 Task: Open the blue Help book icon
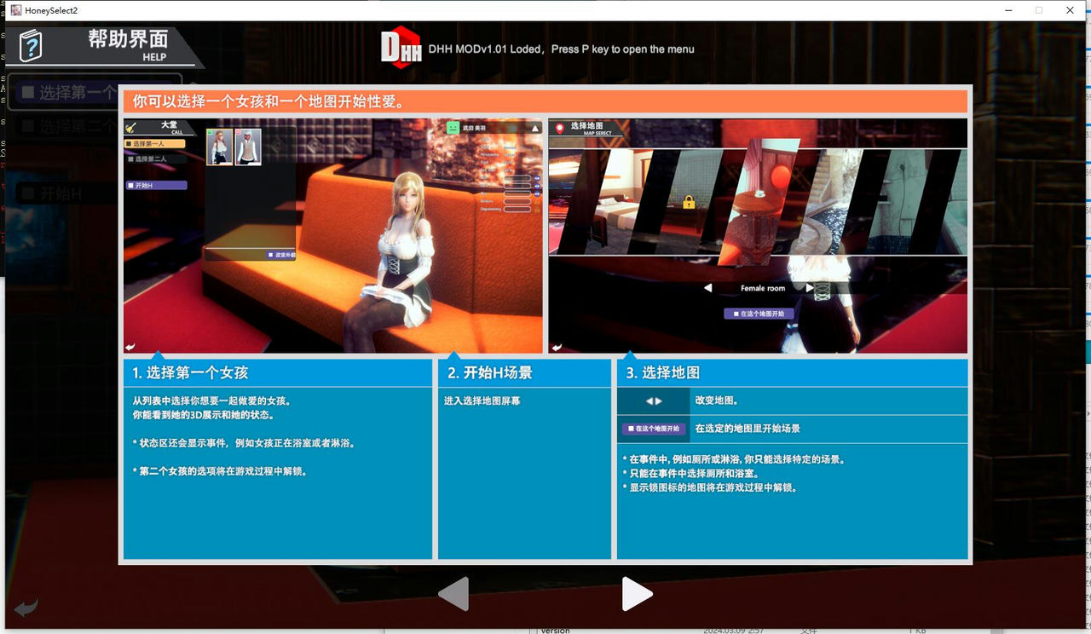coord(32,47)
